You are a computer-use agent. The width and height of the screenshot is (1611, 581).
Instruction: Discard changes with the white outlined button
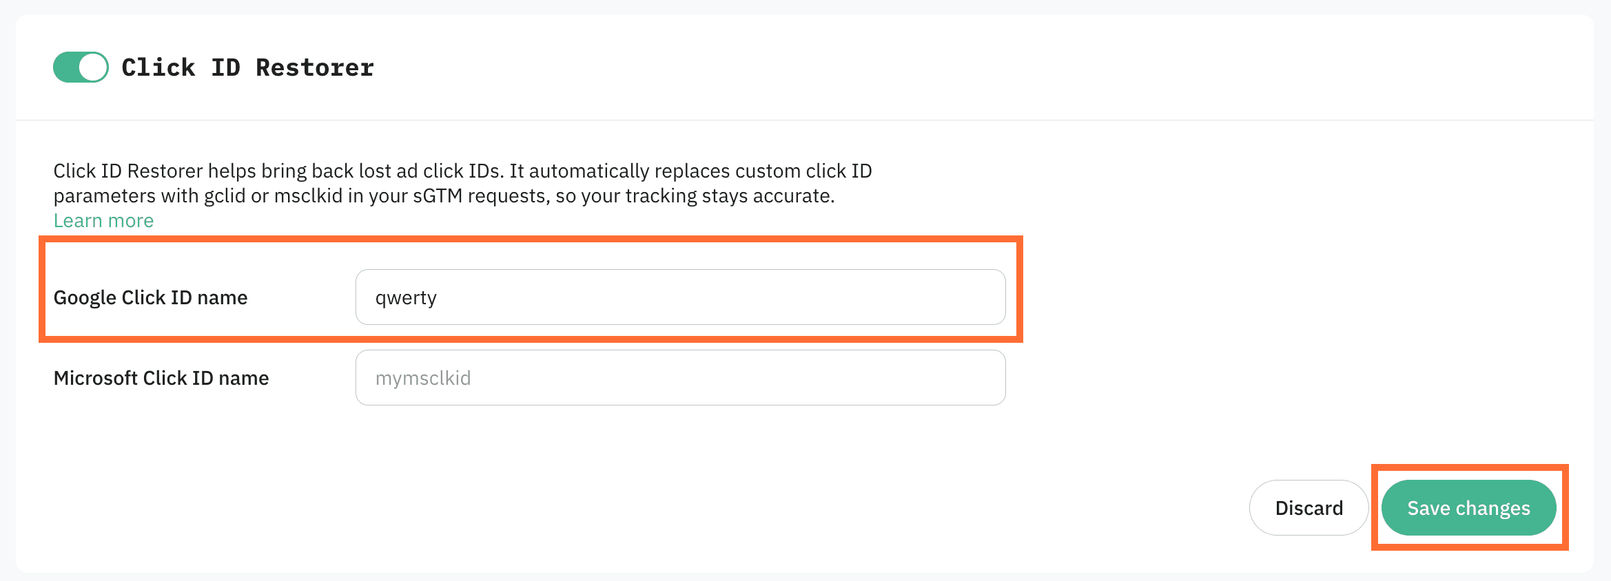pyautogui.click(x=1308, y=508)
